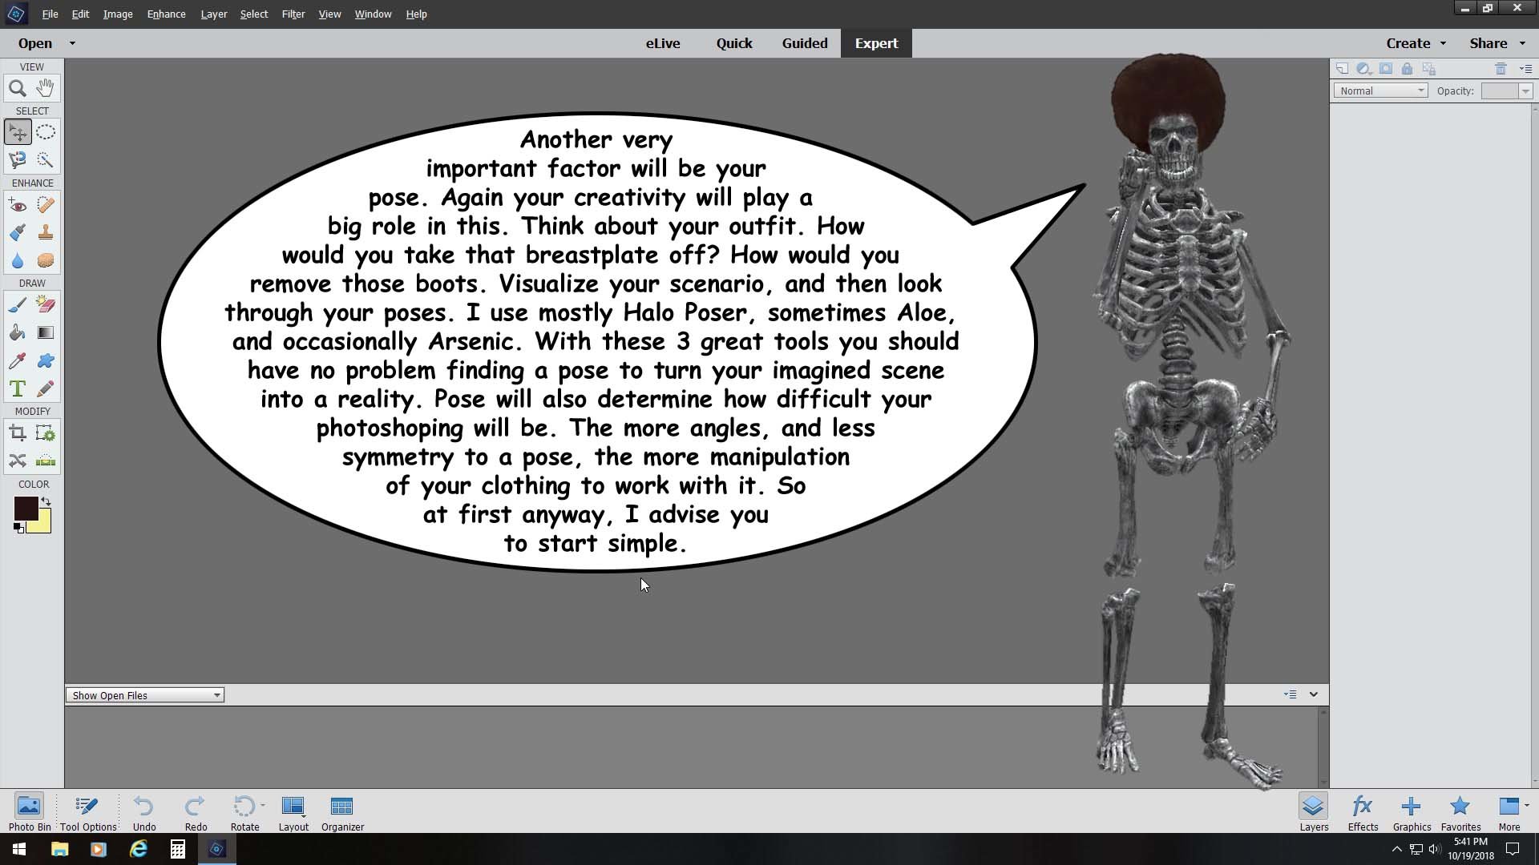Viewport: 1539px width, 865px height.
Task: Select the Magnetic Lasso tool
Action: pos(18,160)
